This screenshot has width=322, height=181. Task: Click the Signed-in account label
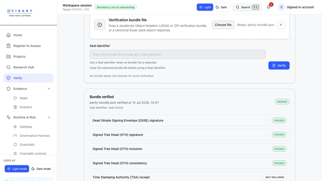[300, 7]
